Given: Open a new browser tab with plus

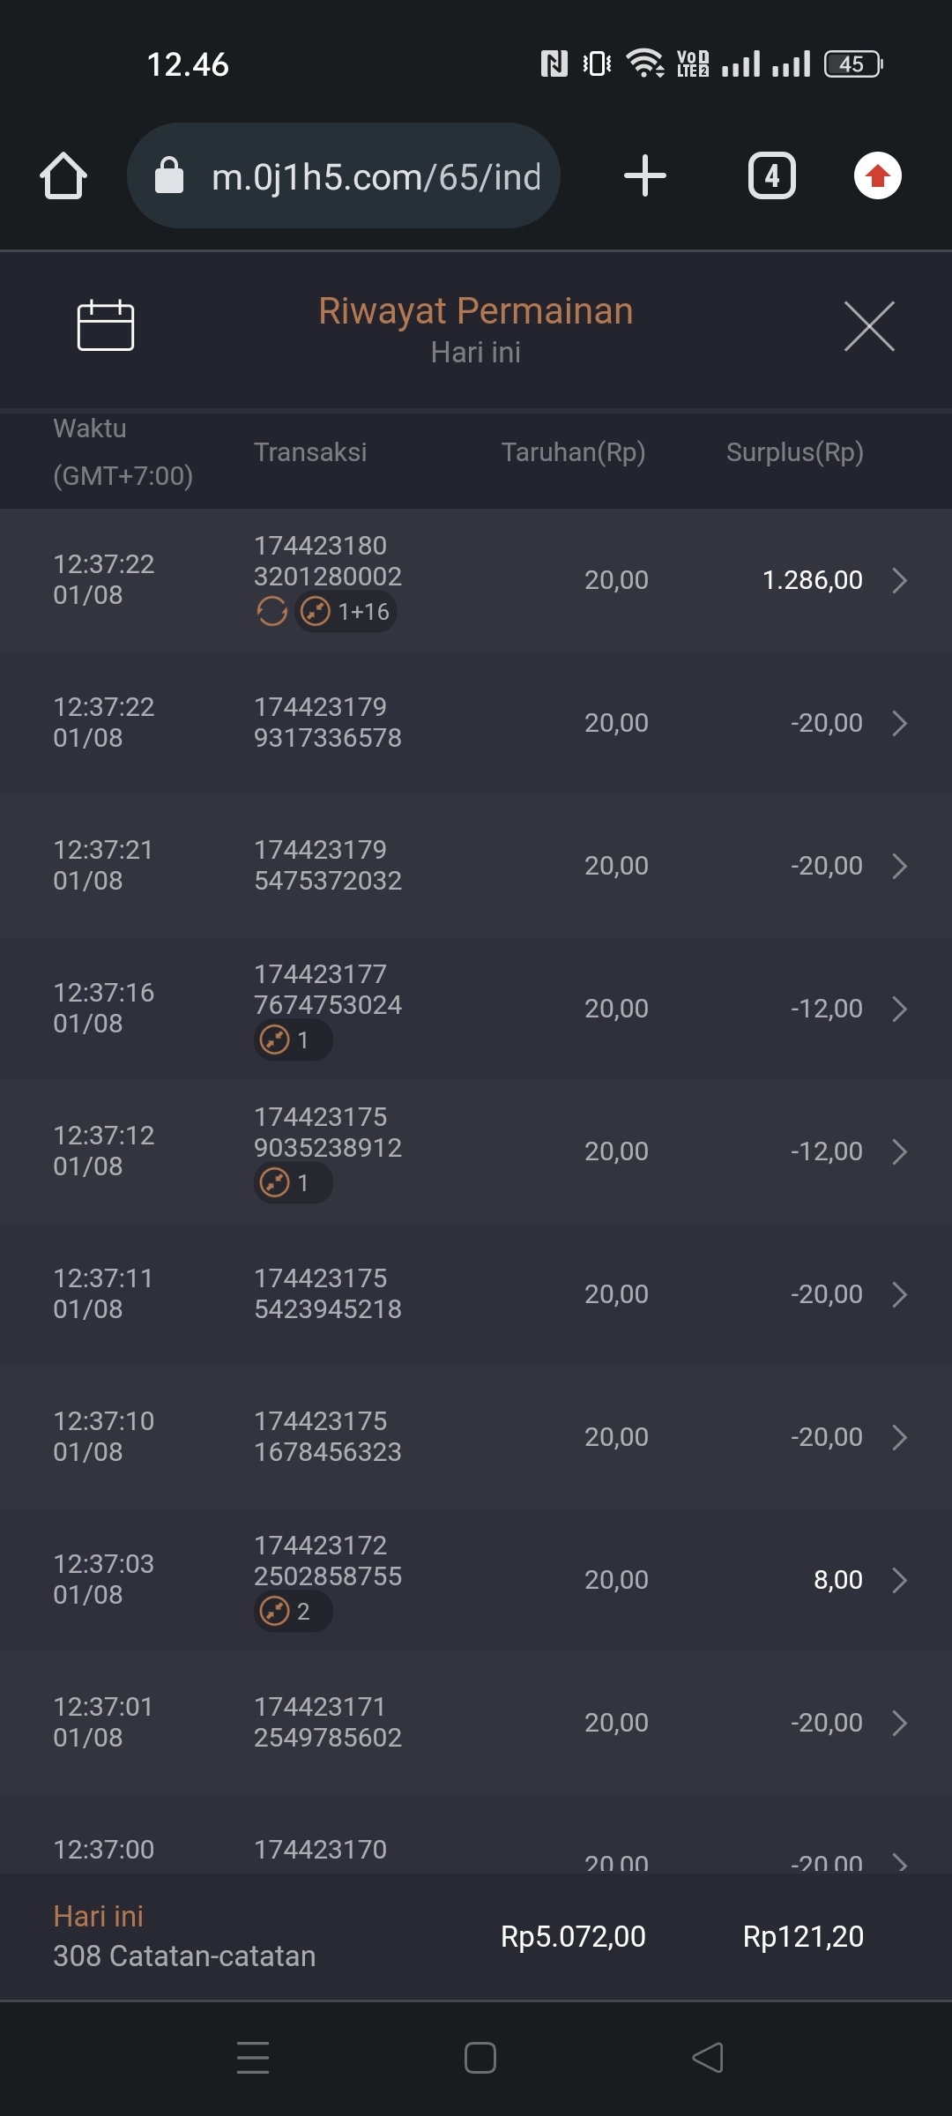Looking at the screenshot, I should click(644, 175).
